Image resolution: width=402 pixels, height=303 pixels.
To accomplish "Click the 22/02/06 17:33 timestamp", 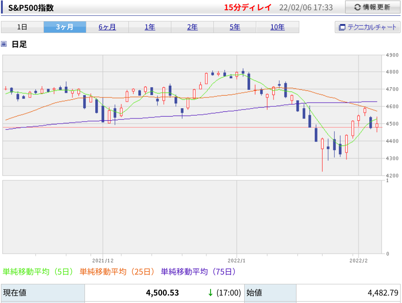I will 306,7.
